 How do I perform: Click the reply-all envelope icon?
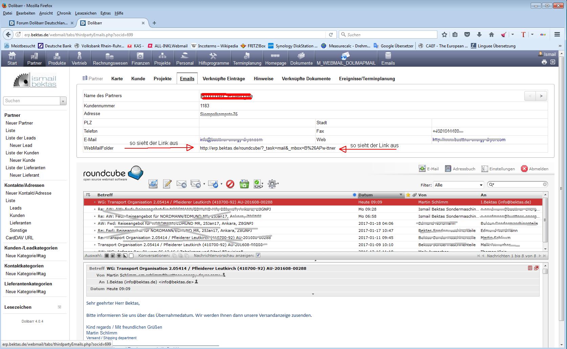click(195, 184)
